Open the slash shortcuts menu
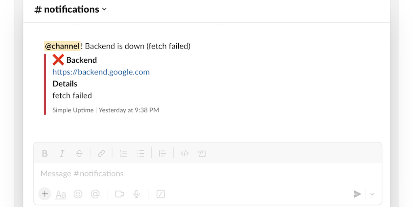Image resolution: width=414 pixels, height=207 pixels. click(x=161, y=194)
